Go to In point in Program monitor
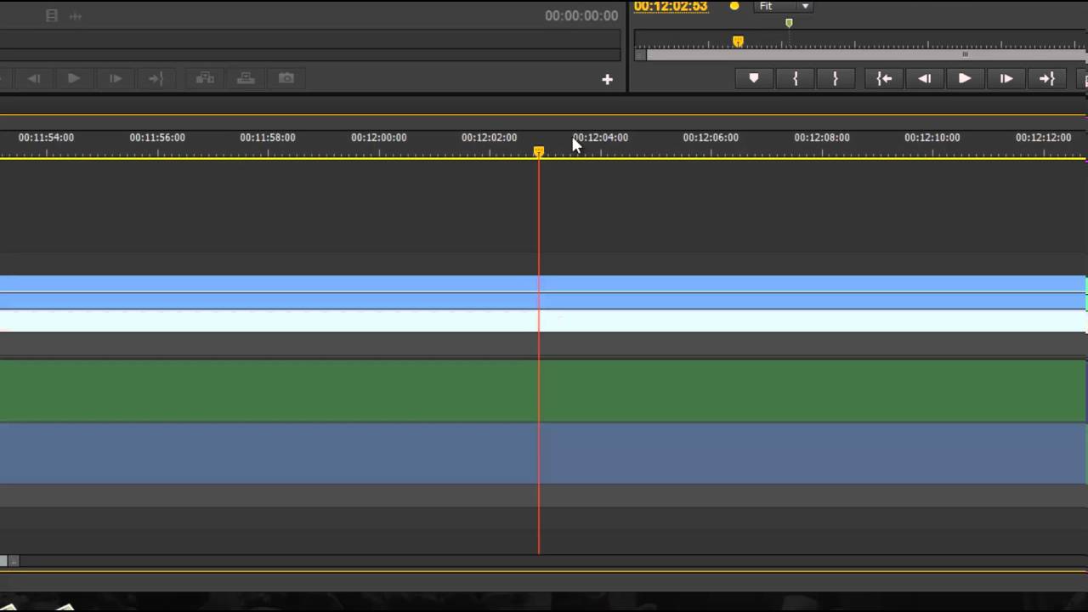 click(x=884, y=78)
